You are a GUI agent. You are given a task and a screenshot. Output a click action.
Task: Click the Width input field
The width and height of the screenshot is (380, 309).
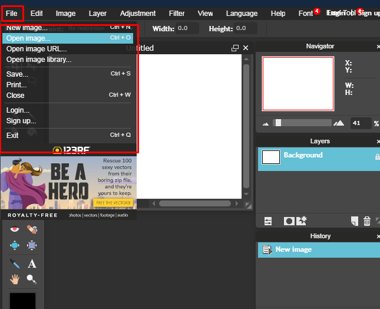(187, 28)
